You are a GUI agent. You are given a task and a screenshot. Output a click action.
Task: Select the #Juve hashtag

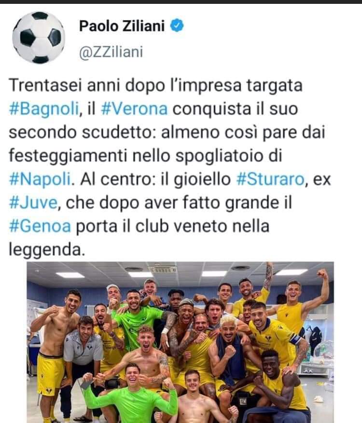[x=33, y=203]
